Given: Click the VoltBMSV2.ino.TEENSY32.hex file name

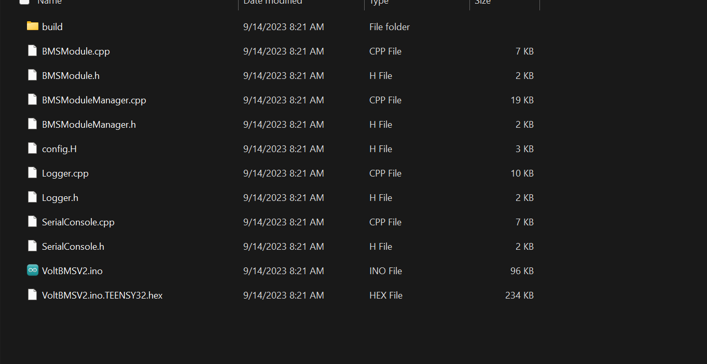Looking at the screenshot, I should pyautogui.click(x=102, y=295).
